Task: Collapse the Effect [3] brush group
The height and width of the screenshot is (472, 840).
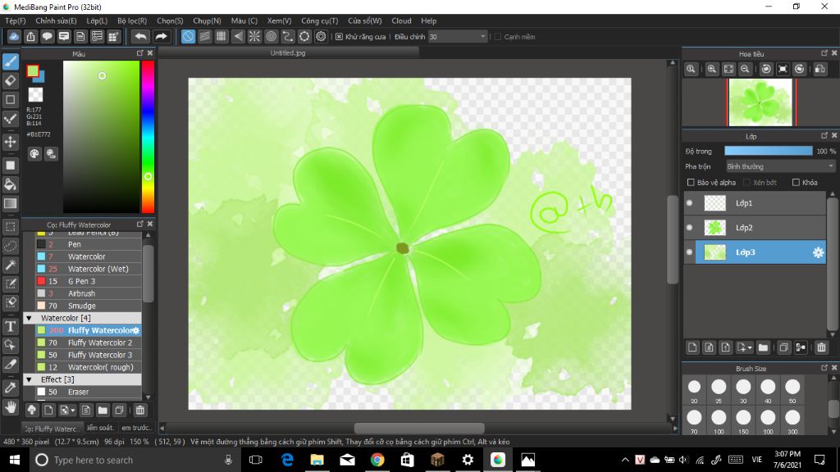Action: 29,379
